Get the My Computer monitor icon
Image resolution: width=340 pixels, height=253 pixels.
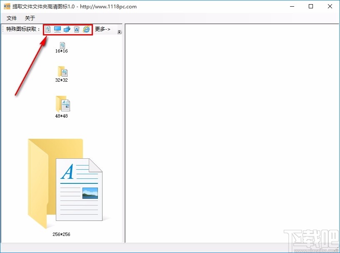point(57,29)
